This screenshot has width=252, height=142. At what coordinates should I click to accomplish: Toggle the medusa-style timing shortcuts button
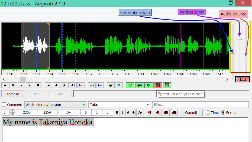[x=167, y=85]
